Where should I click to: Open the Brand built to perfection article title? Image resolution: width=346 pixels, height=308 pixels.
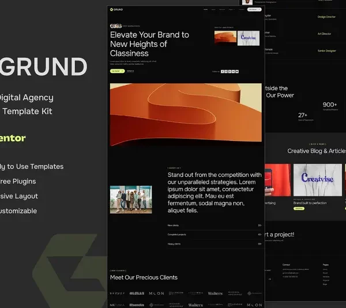pyautogui.click(x=310, y=203)
